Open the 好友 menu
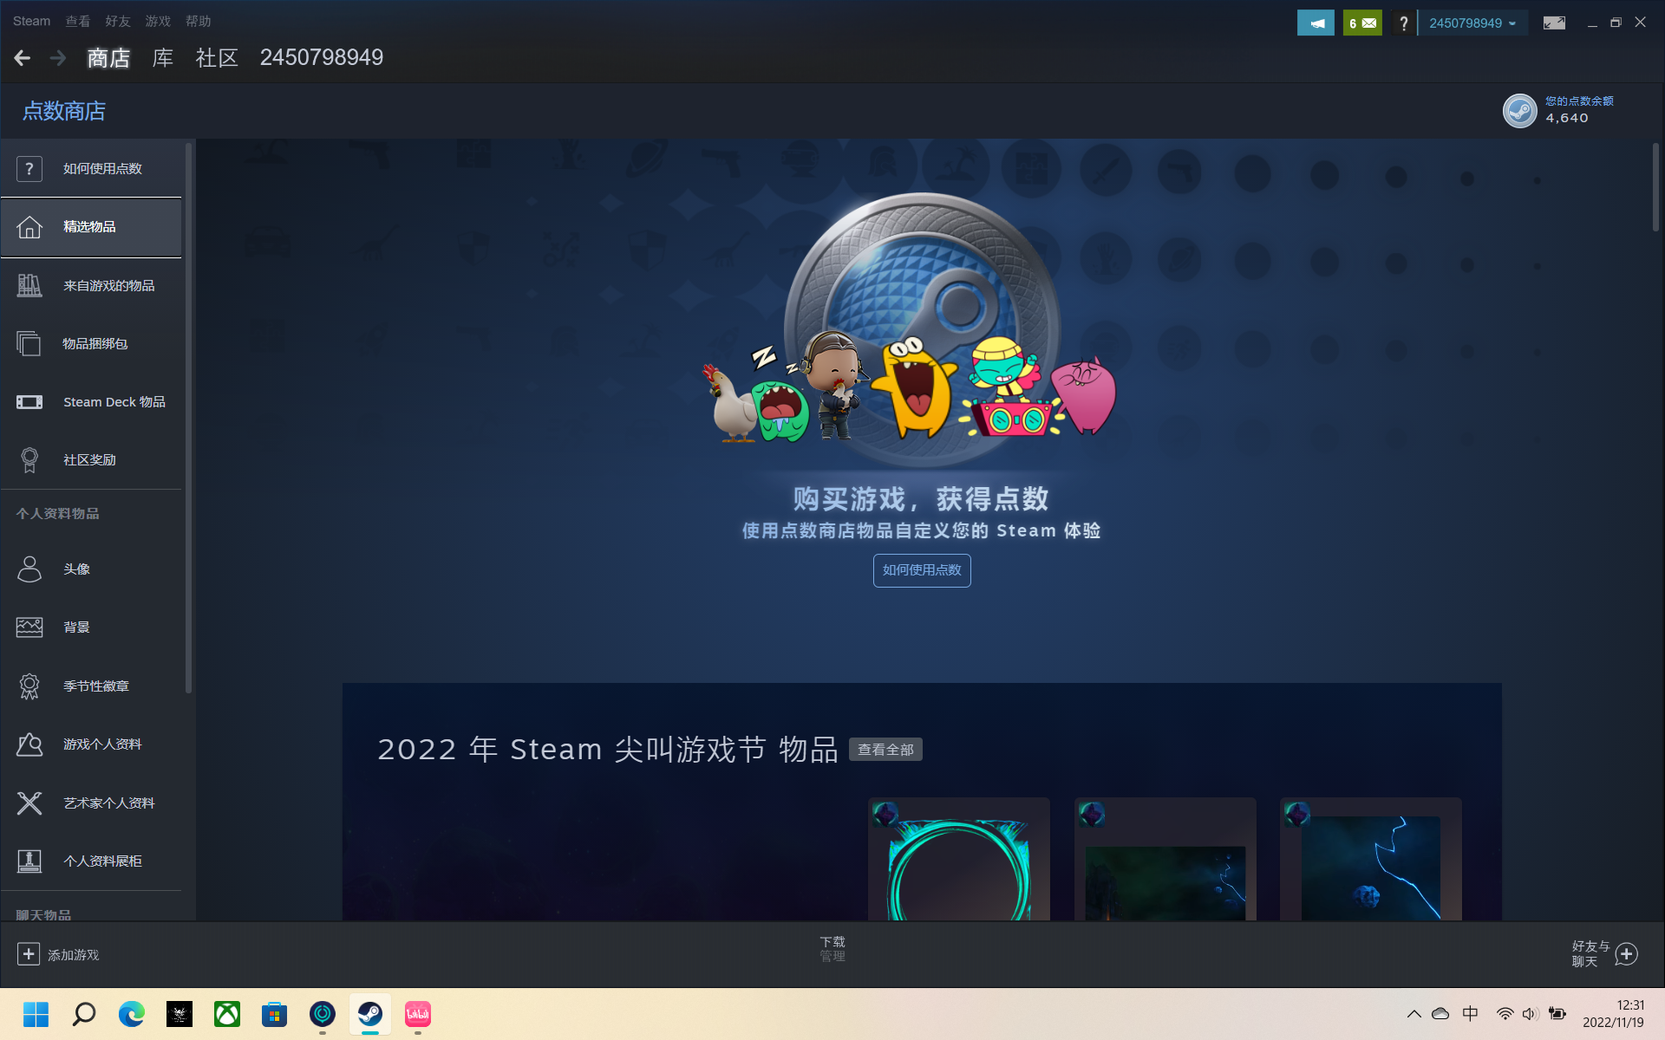Viewport: 1665px width, 1040px height. pos(117,21)
